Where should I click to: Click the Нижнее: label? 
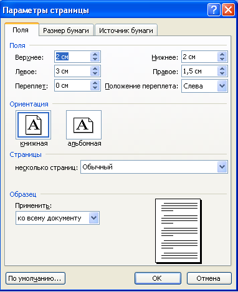[x=165, y=57]
